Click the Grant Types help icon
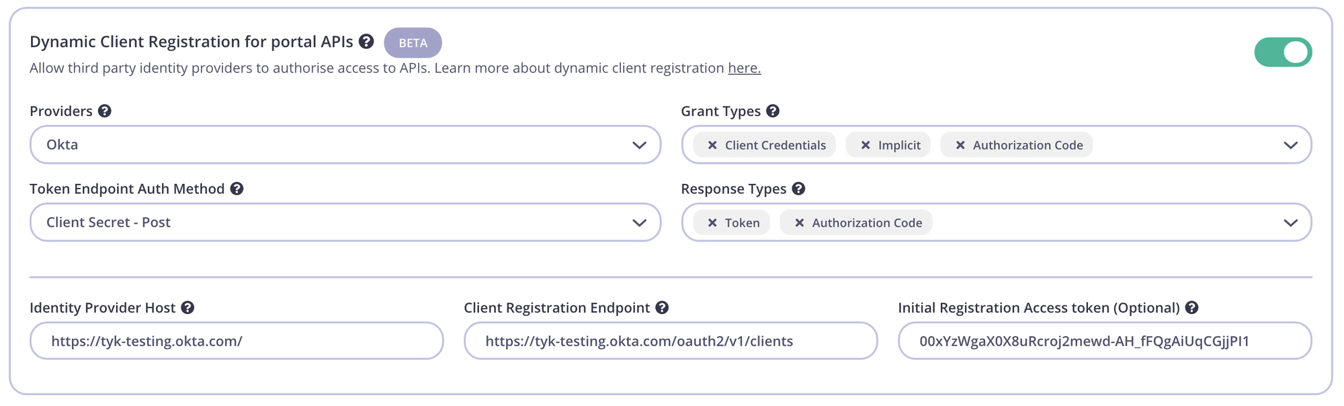Viewport: 1344px width, 406px height. tap(773, 111)
